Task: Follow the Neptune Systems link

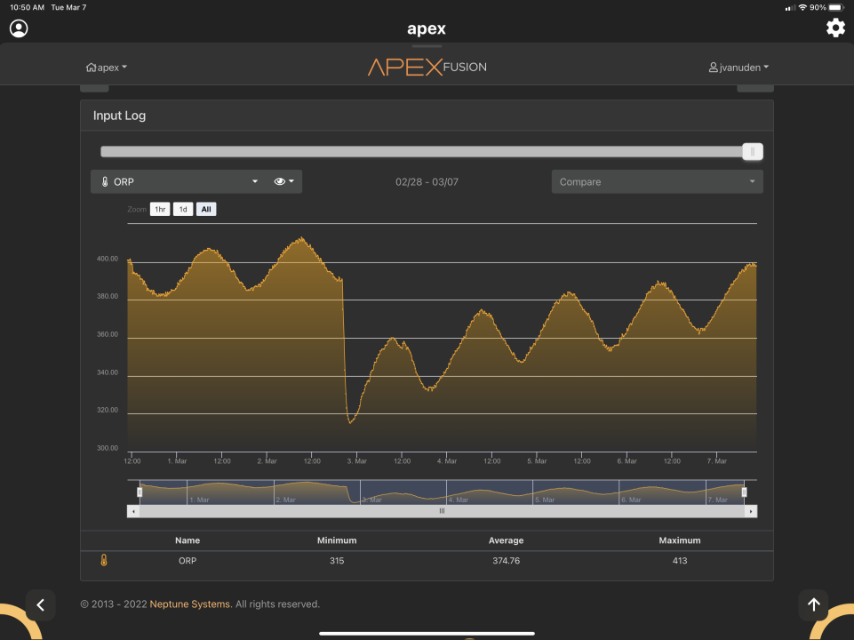Action: pos(190,604)
